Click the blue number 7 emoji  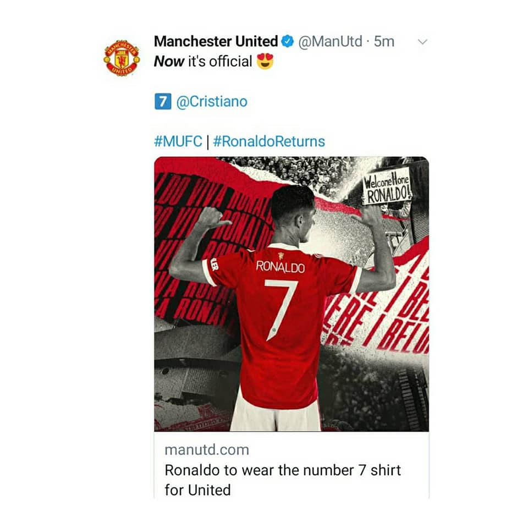tap(163, 101)
